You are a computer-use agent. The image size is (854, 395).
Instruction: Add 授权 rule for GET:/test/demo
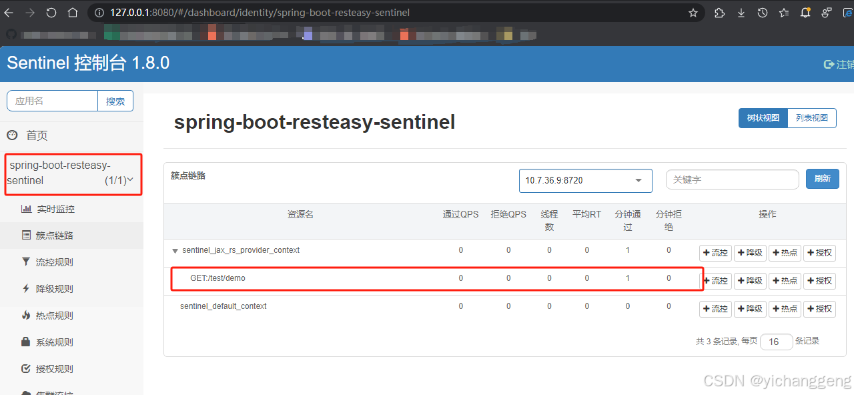tap(819, 281)
